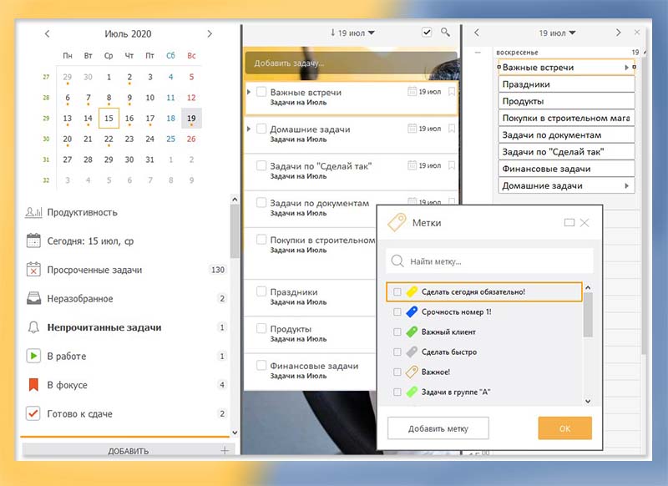Image resolution: width=668 pixels, height=486 pixels.
Task: Click the down arrow in Метки list
Action: (x=588, y=401)
